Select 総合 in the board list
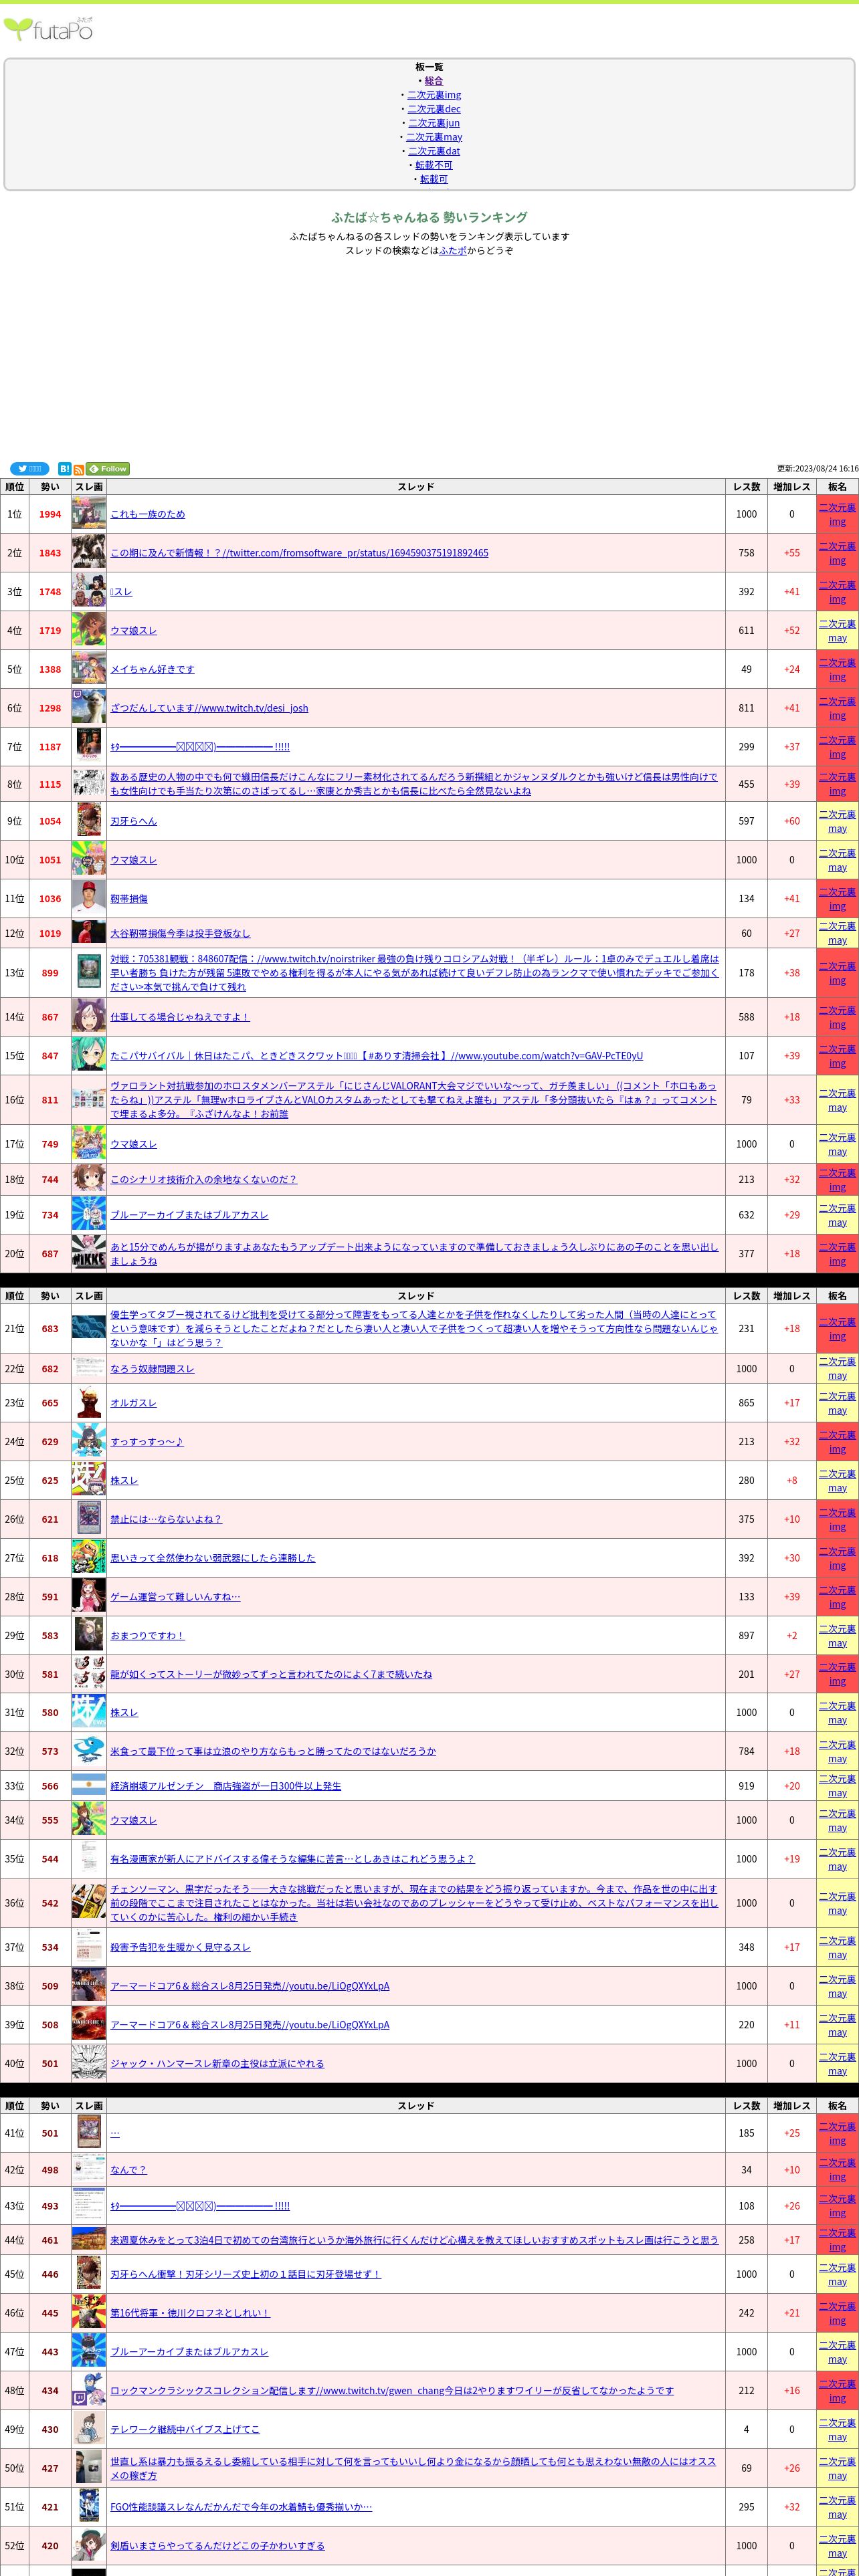859x2576 pixels. [x=433, y=81]
